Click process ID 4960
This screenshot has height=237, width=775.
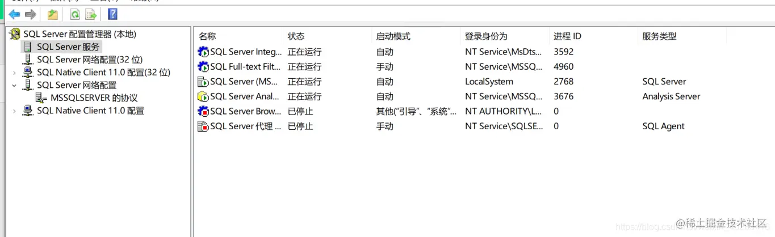pos(563,67)
